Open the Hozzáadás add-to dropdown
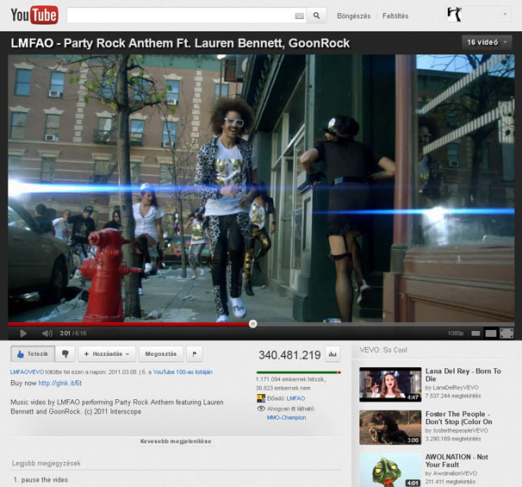The width and height of the screenshot is (522, 487). point(107,353)
